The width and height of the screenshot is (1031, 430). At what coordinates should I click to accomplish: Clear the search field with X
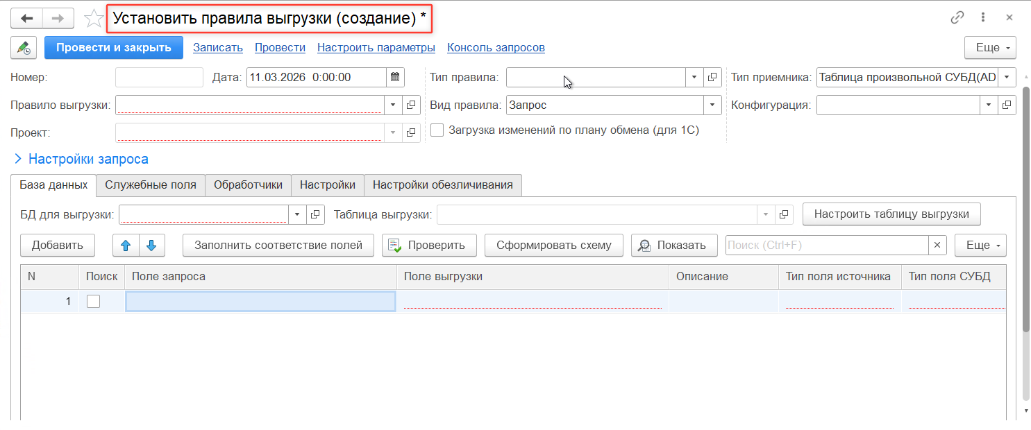937,245
